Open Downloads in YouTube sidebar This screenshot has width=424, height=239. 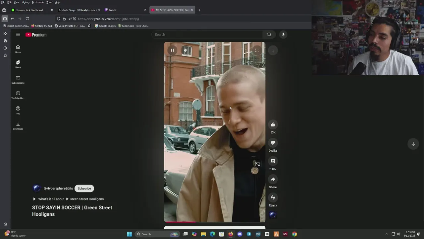[x=18, y=125]
